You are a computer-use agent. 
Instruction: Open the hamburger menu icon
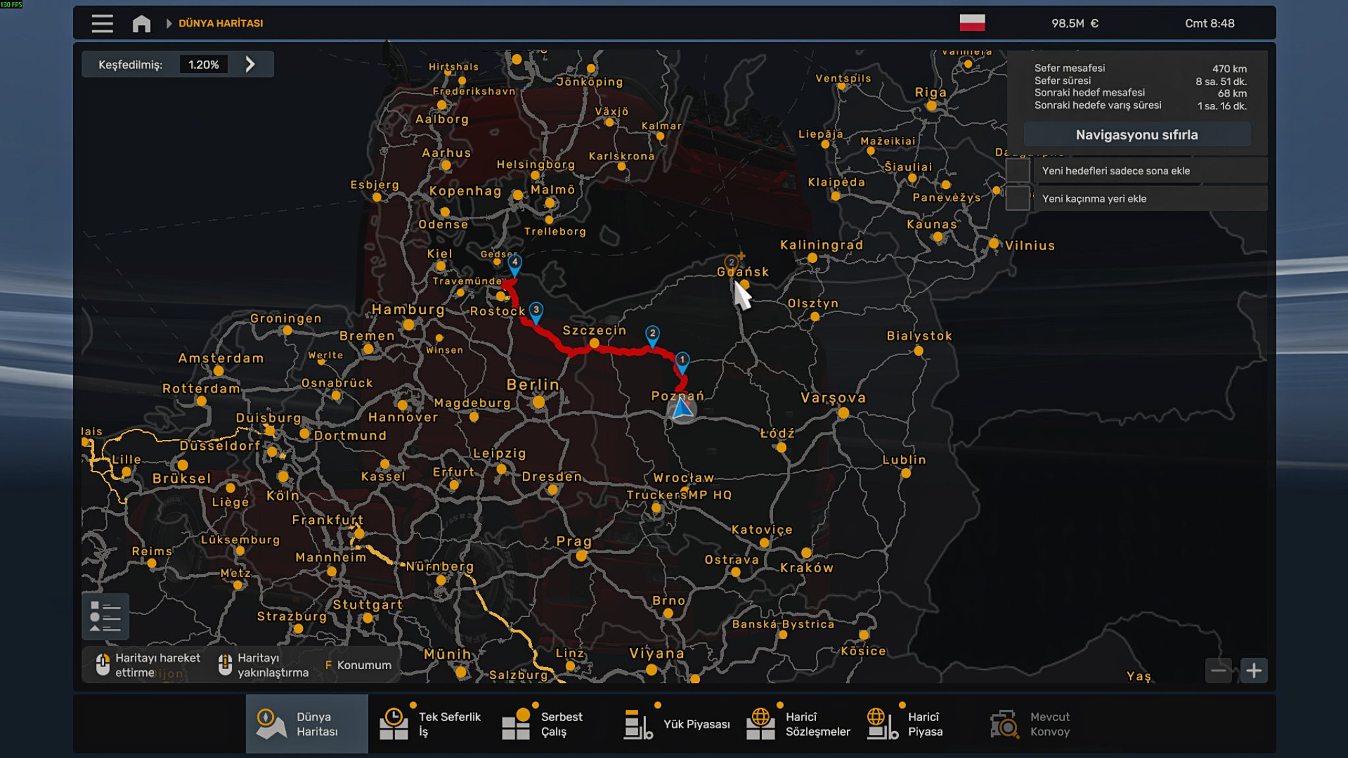click(102, 24)
